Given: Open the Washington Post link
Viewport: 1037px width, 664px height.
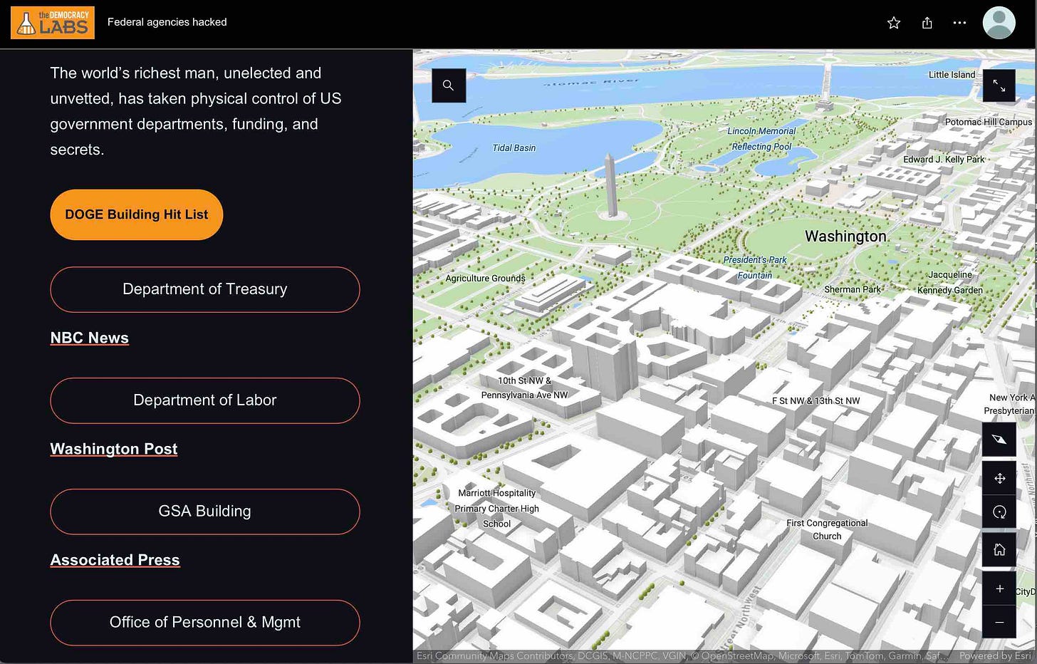Looking at the screenshot, I should [x=114, y=449].
